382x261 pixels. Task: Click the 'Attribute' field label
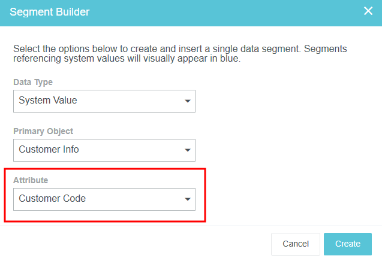(x=31, y=180)
